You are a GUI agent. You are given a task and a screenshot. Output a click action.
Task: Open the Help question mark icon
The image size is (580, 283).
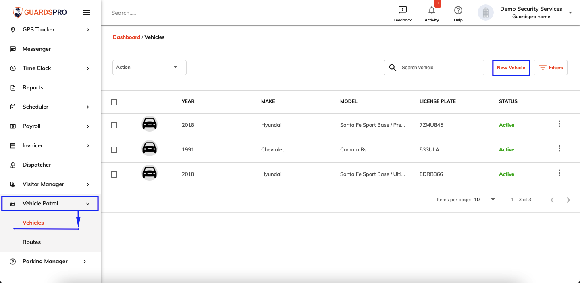458,10
